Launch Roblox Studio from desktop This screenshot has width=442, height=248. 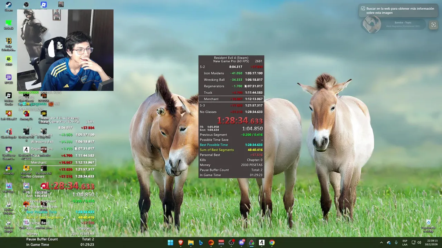(9, 99)
